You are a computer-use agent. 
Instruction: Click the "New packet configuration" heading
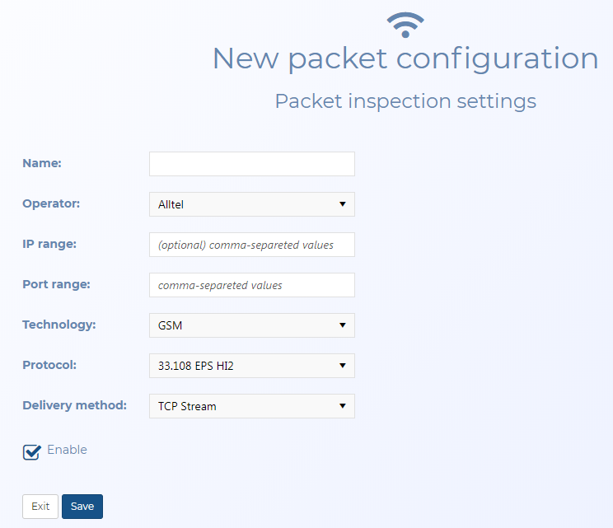point(405,58)
